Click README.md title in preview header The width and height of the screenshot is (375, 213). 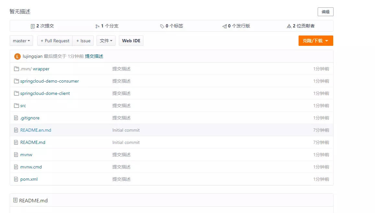33,200
